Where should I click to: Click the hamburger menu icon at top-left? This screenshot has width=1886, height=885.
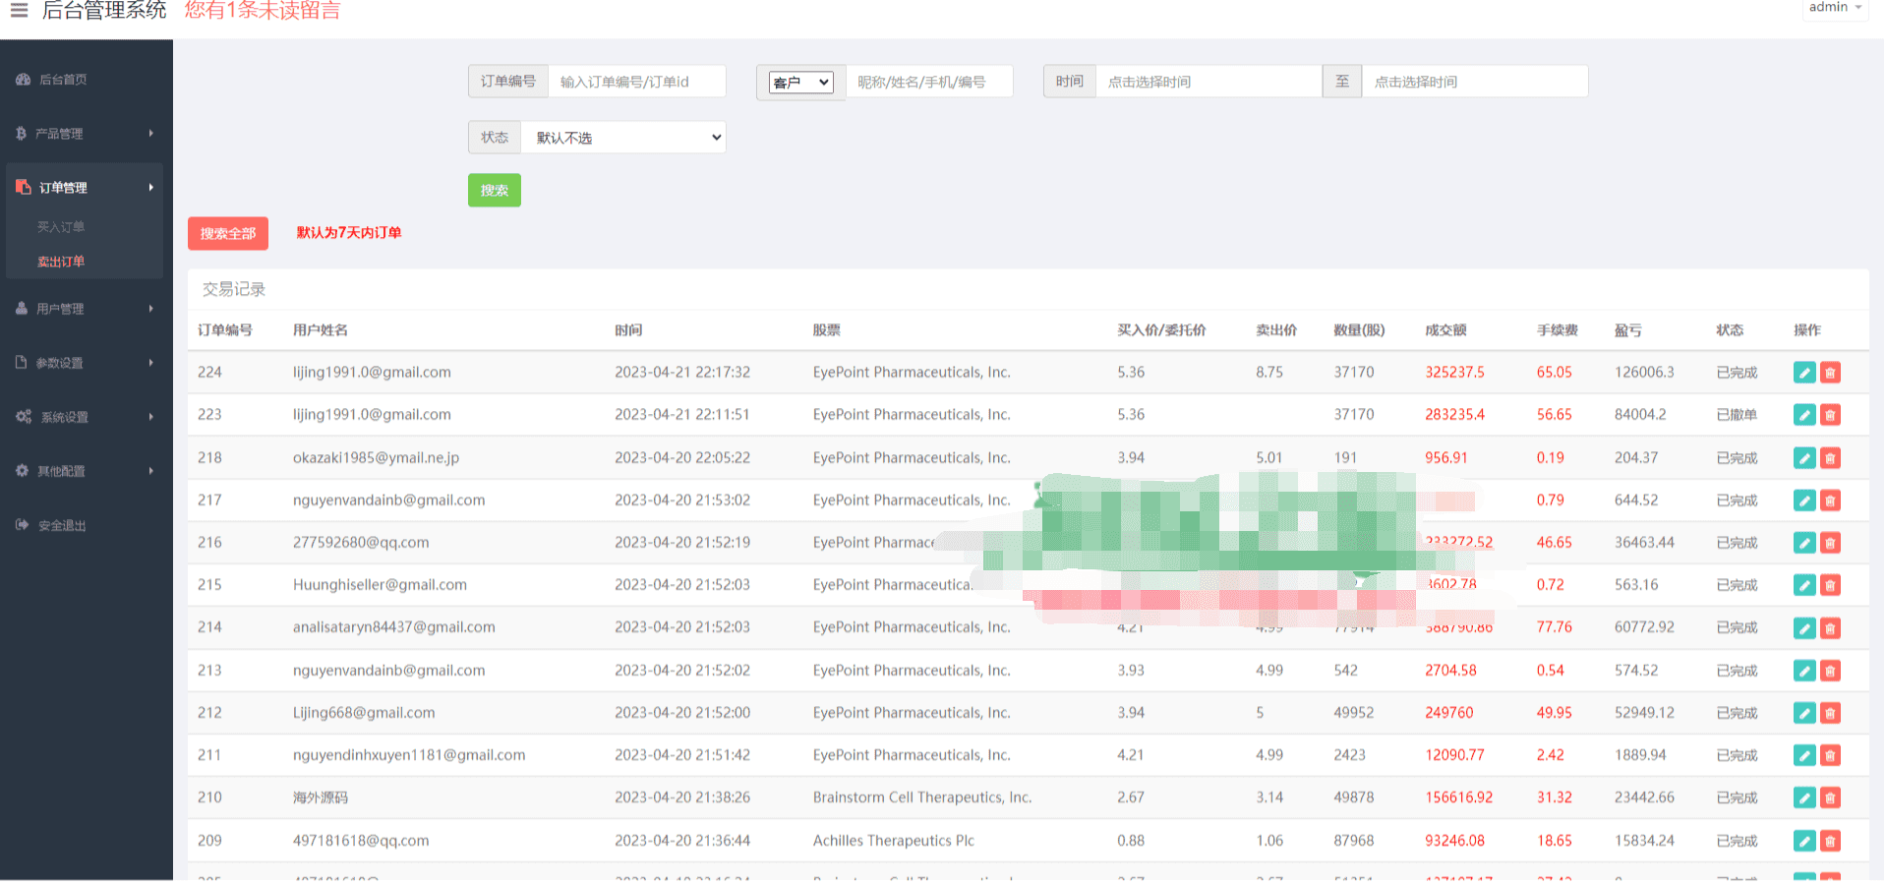point(19,11)
